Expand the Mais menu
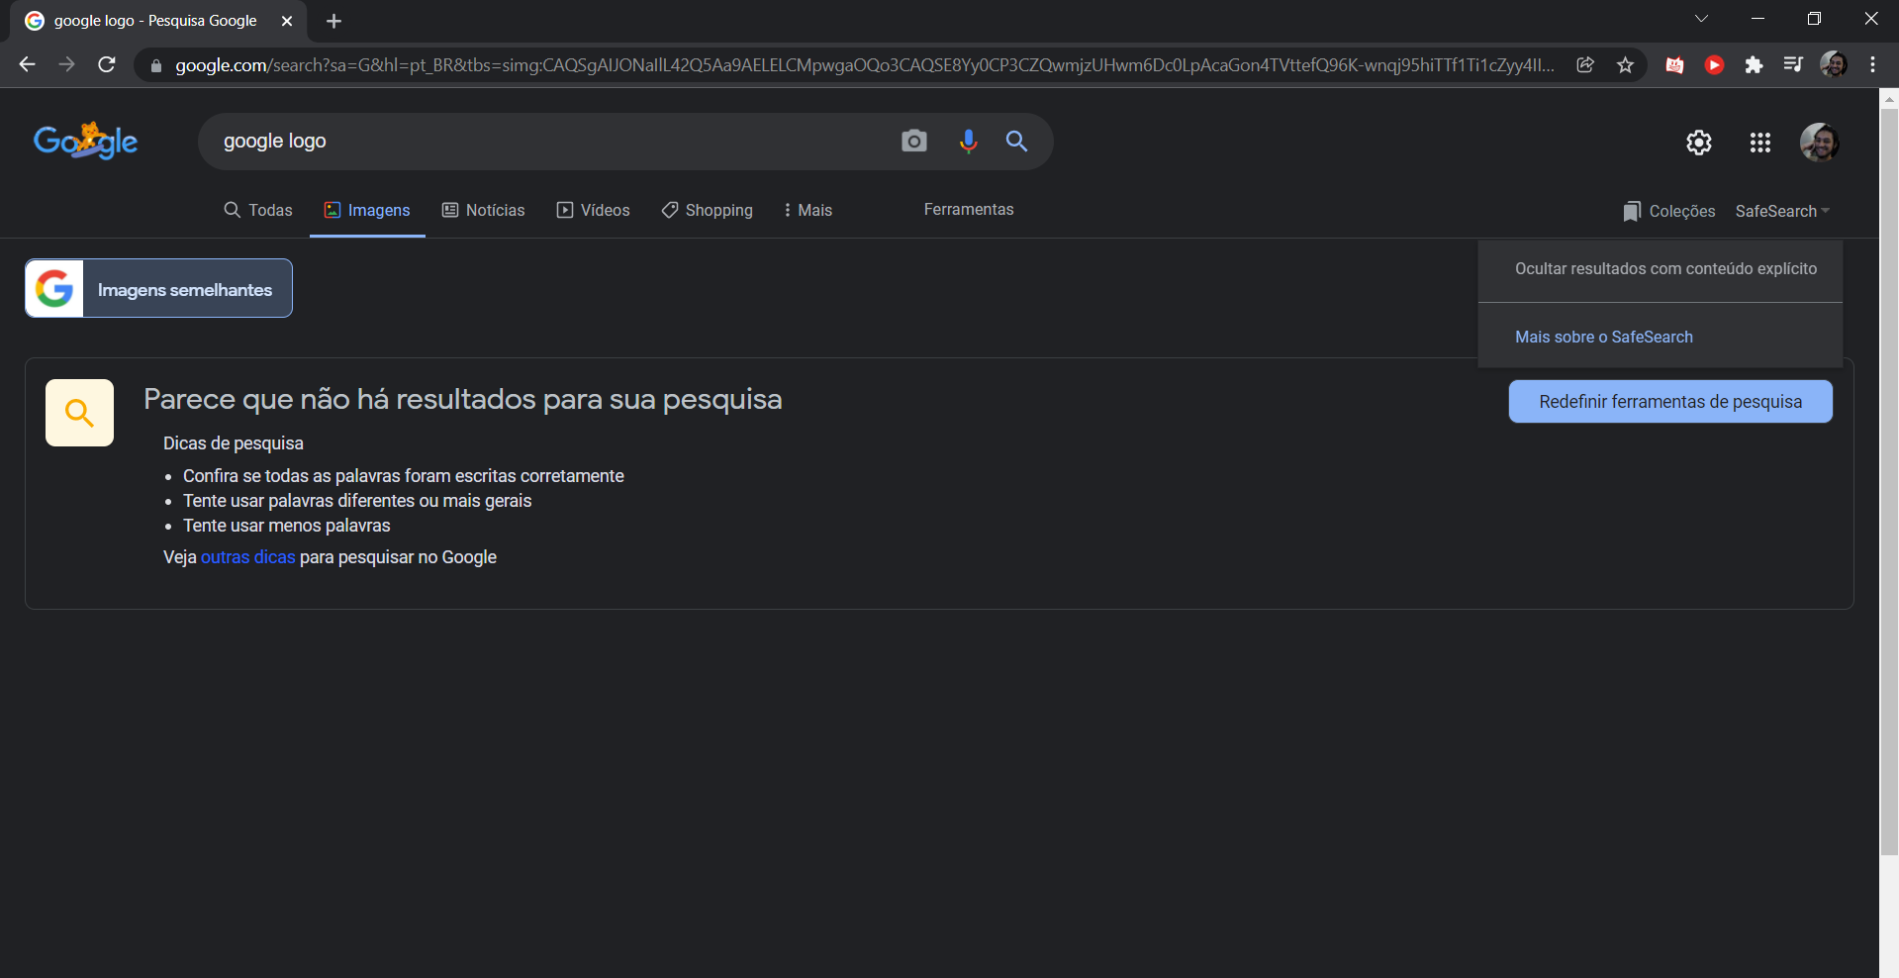Viewport: 1899px width, 978px height. (807, 210)
